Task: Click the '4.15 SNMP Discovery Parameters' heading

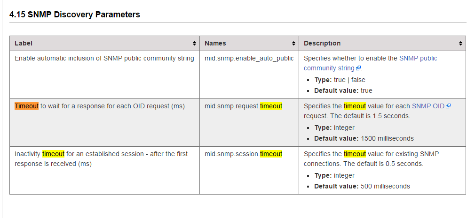Action: pyautogui.click(x=75, y=15)
